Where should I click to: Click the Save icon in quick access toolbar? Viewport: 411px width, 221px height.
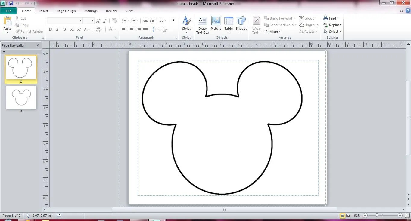(11, 3)
